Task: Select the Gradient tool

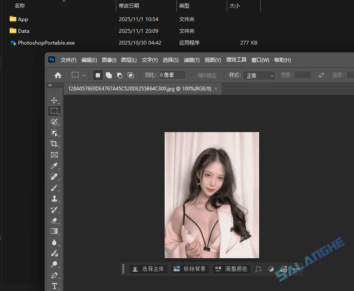Action: (54, 231)
